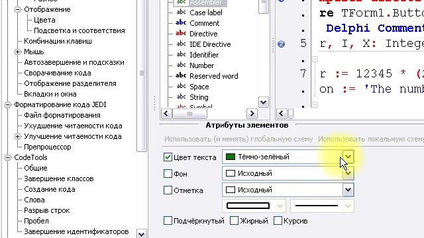Select Цвета in the settings tree
Image resolution: width=424 pixels, height=238 pixels.
(x=44, y=20)
